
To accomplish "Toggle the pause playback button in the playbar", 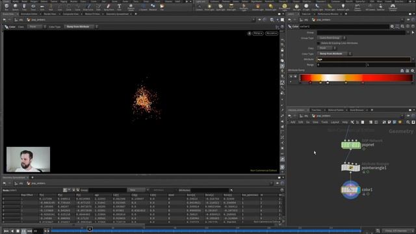I will (x=23, y=231).
